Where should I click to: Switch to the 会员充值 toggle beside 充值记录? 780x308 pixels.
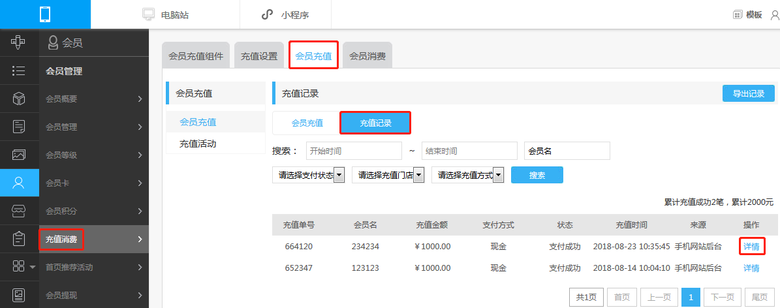point(307,123)
